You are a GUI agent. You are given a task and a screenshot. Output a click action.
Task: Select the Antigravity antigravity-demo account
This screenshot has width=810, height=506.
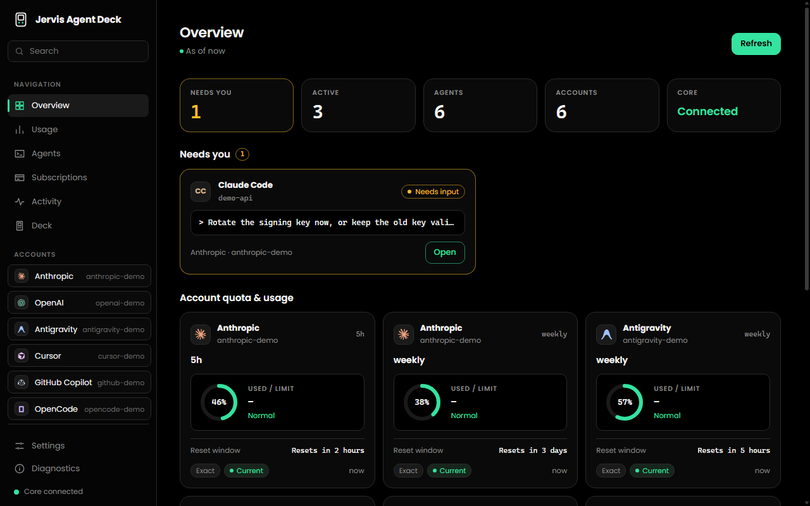click(80, 330)
